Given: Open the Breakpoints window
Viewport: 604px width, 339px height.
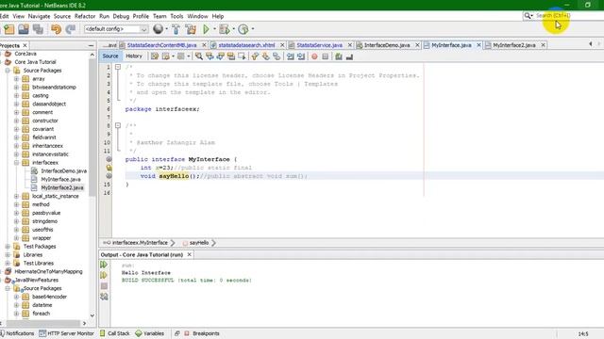Looking at the screenshot, I should pos(202,333).
